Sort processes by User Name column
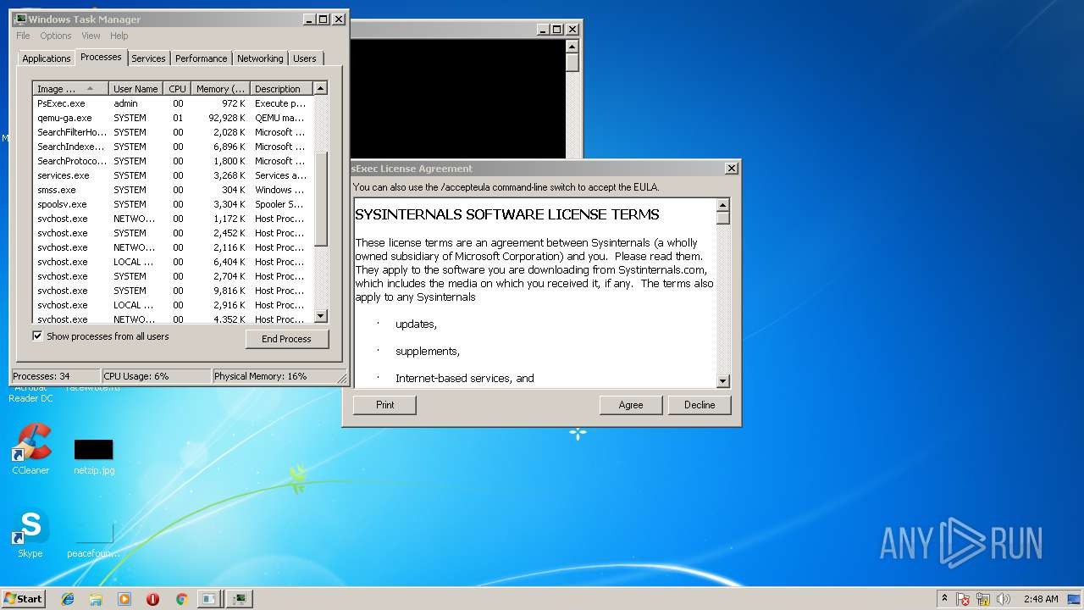1084x610 pixels. pos(135,88)
